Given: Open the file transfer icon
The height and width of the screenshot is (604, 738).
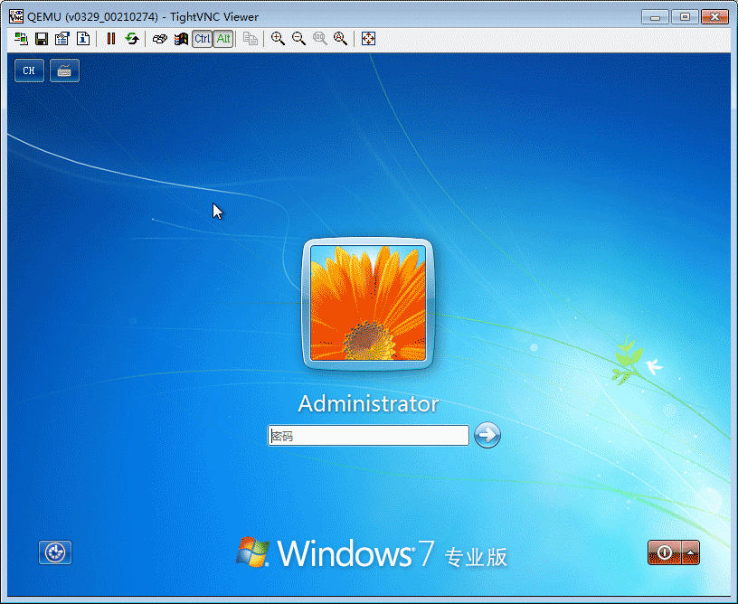Looking at the screenshot, I should [x=251, y=39].
